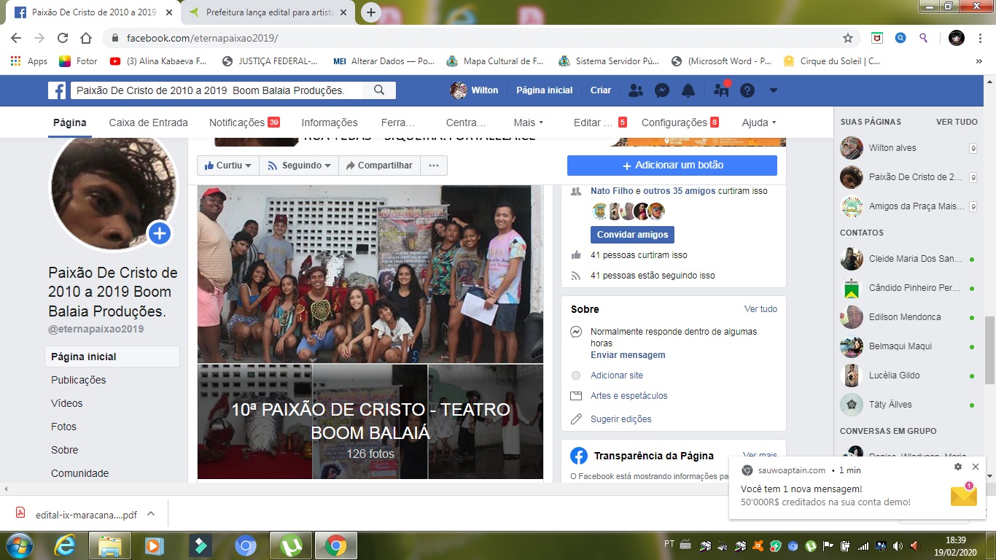
Task: Select Fotos in the left sidebar
Action: pyautogui.click(x=63, y=427)
